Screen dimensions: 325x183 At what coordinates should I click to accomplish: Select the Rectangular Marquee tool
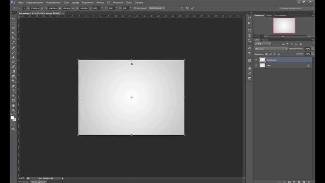[x=13, y=23]
